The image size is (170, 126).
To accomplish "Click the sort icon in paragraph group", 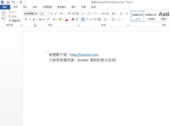I will (121, 13).
